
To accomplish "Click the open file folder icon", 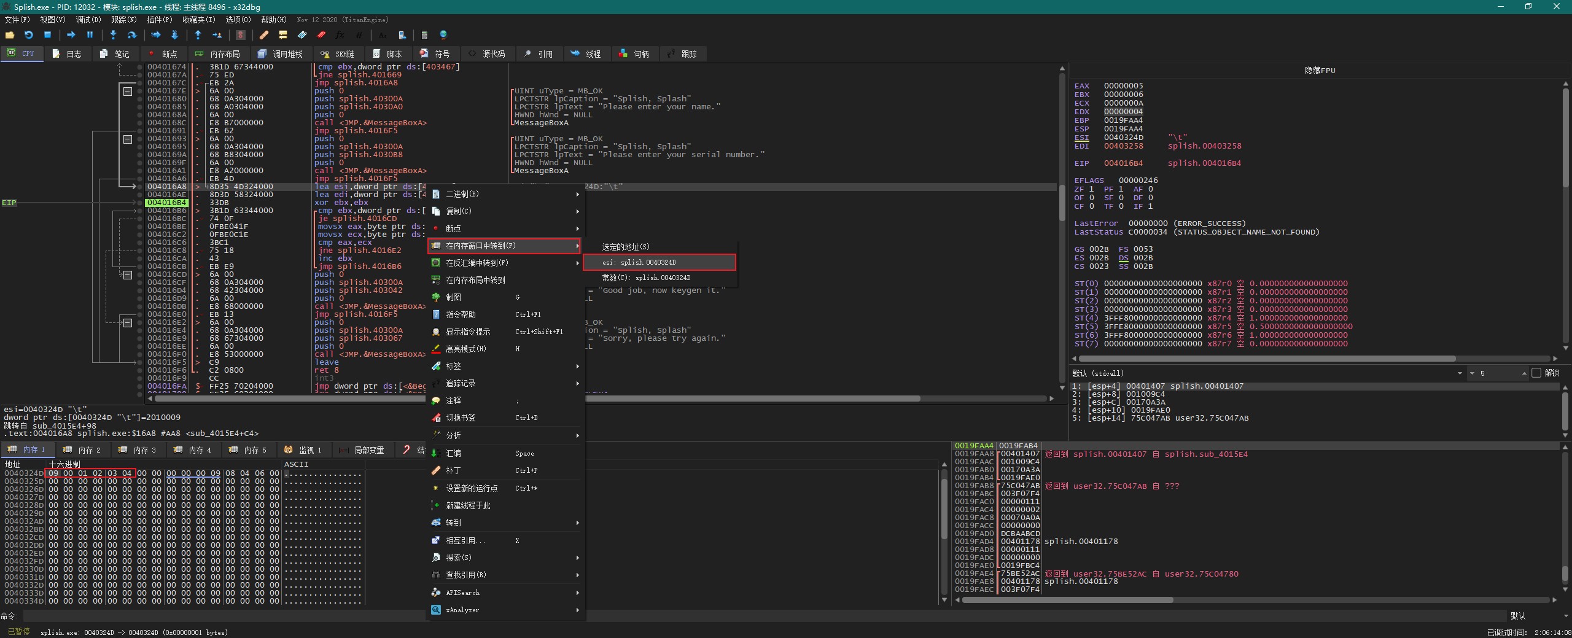I will 9,35.
